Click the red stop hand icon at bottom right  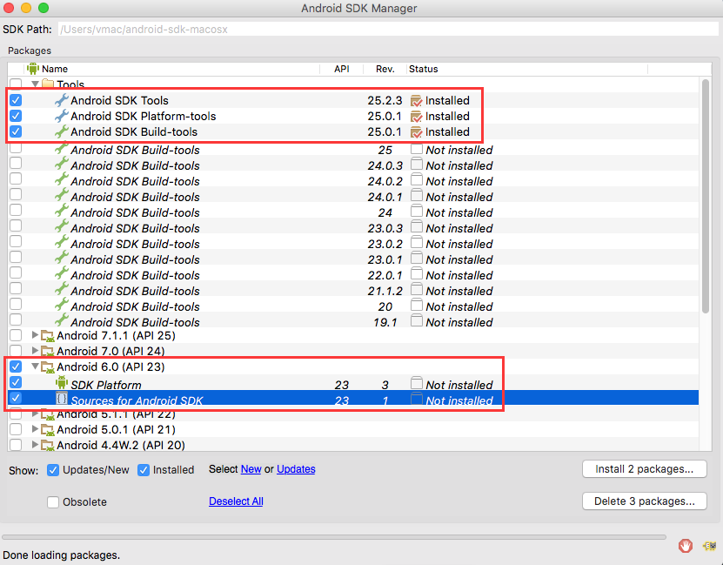click(x=686, y=546)
